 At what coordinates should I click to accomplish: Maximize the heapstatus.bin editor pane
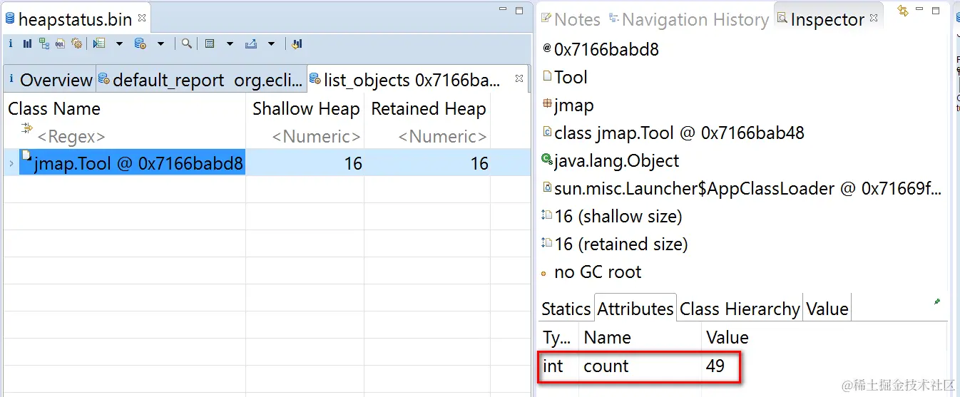pos(521,10)
